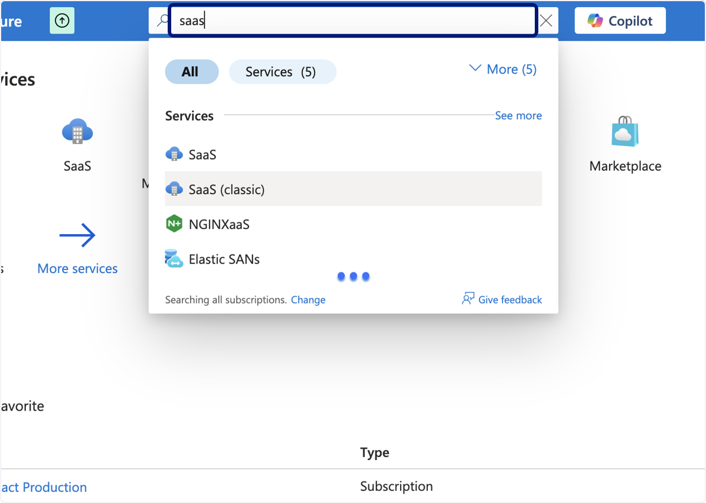The height and width of the screenshot is (503, 706).
Task: Click the feedback person icon
Action: coord(468,299)
